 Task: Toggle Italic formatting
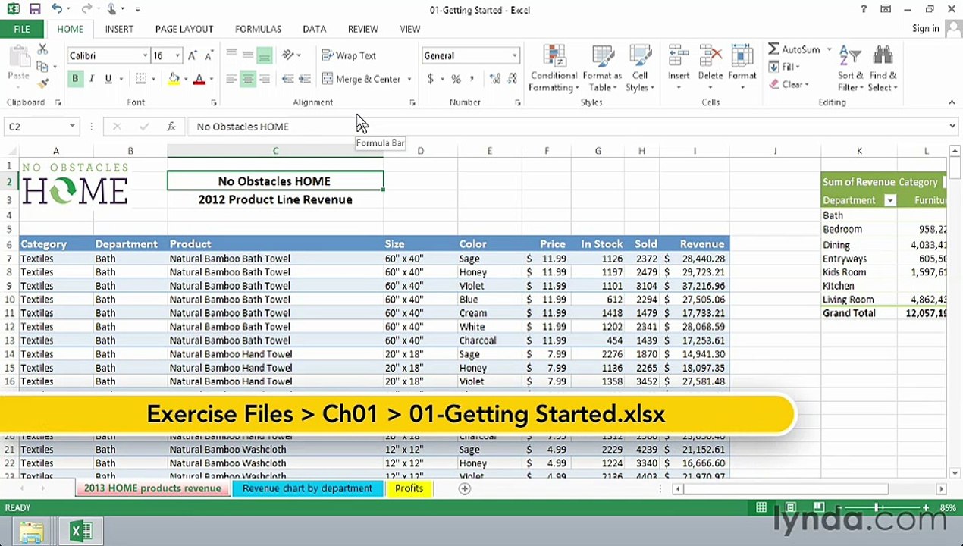[x=92, y=79]
